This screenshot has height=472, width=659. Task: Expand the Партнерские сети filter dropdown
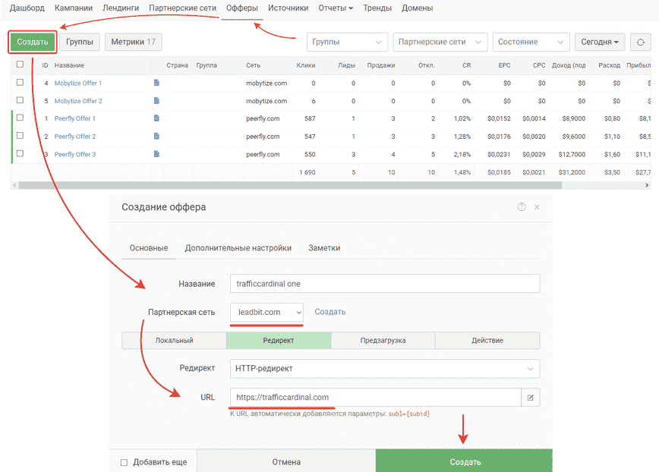[440, 42]
